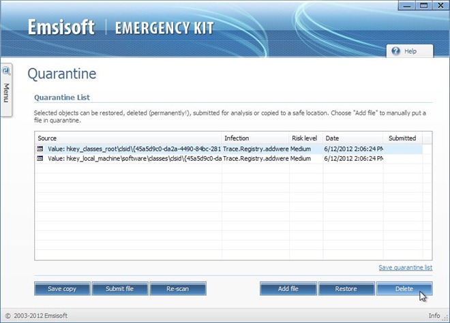Click Medium risk level in hkey_local_machine row
This screenshot has width=450, height=323.
point(301,158)
